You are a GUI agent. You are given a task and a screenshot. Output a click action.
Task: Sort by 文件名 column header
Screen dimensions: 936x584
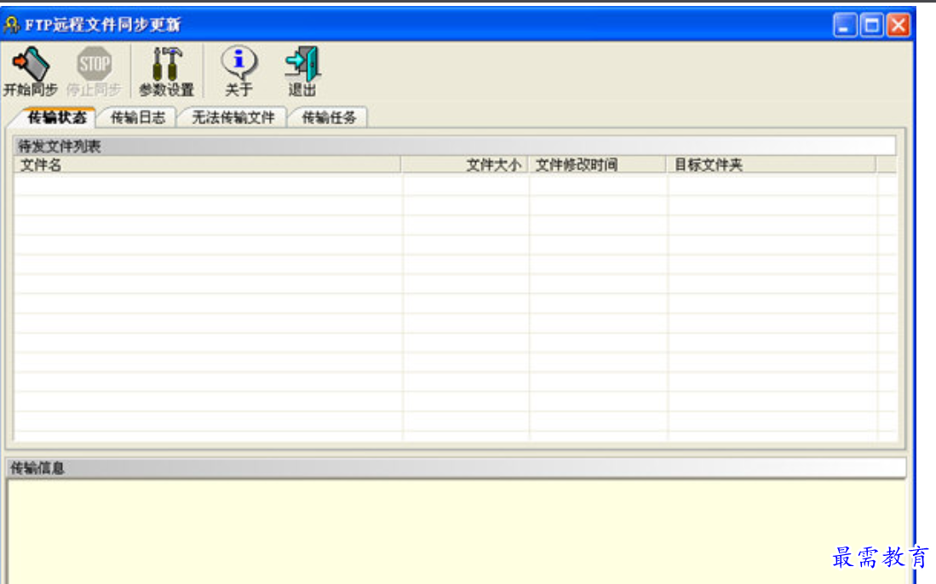(x=207, y=164)
